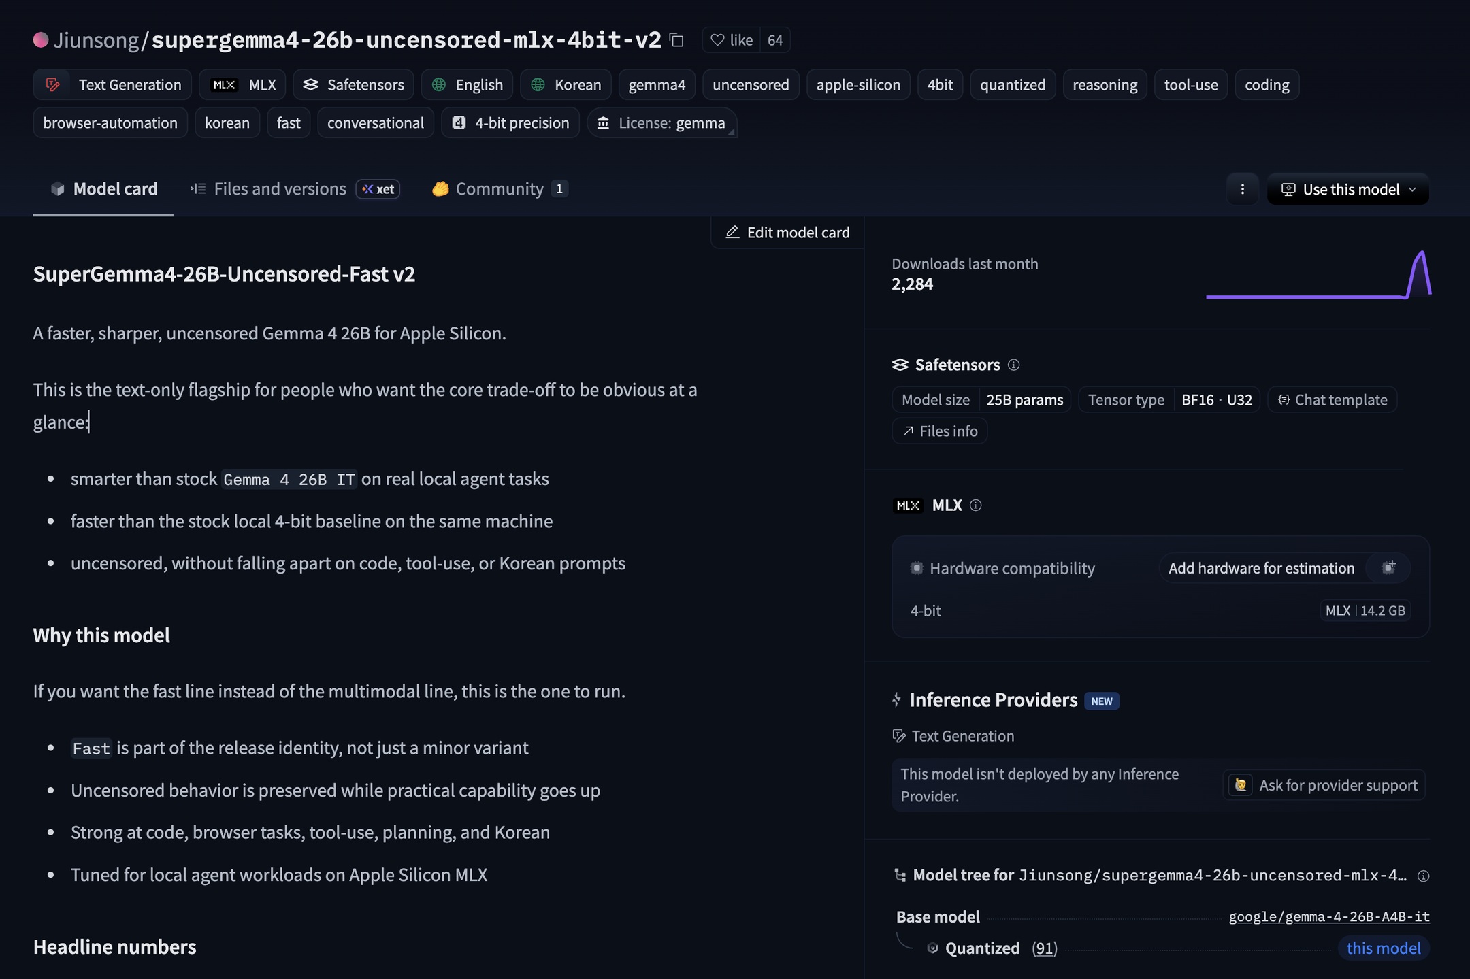This screenshot has height=979, width=1470.
Task: Select the 4bit tag
Action: pos(940,85)
